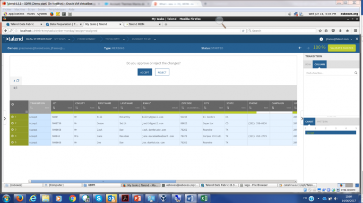This screenshot has width=363, height=203.
Task: Launch Firefox from the GNOME panel
Action: click(52, 14)
